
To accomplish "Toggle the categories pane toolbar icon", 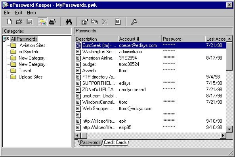I will point(42,22).
